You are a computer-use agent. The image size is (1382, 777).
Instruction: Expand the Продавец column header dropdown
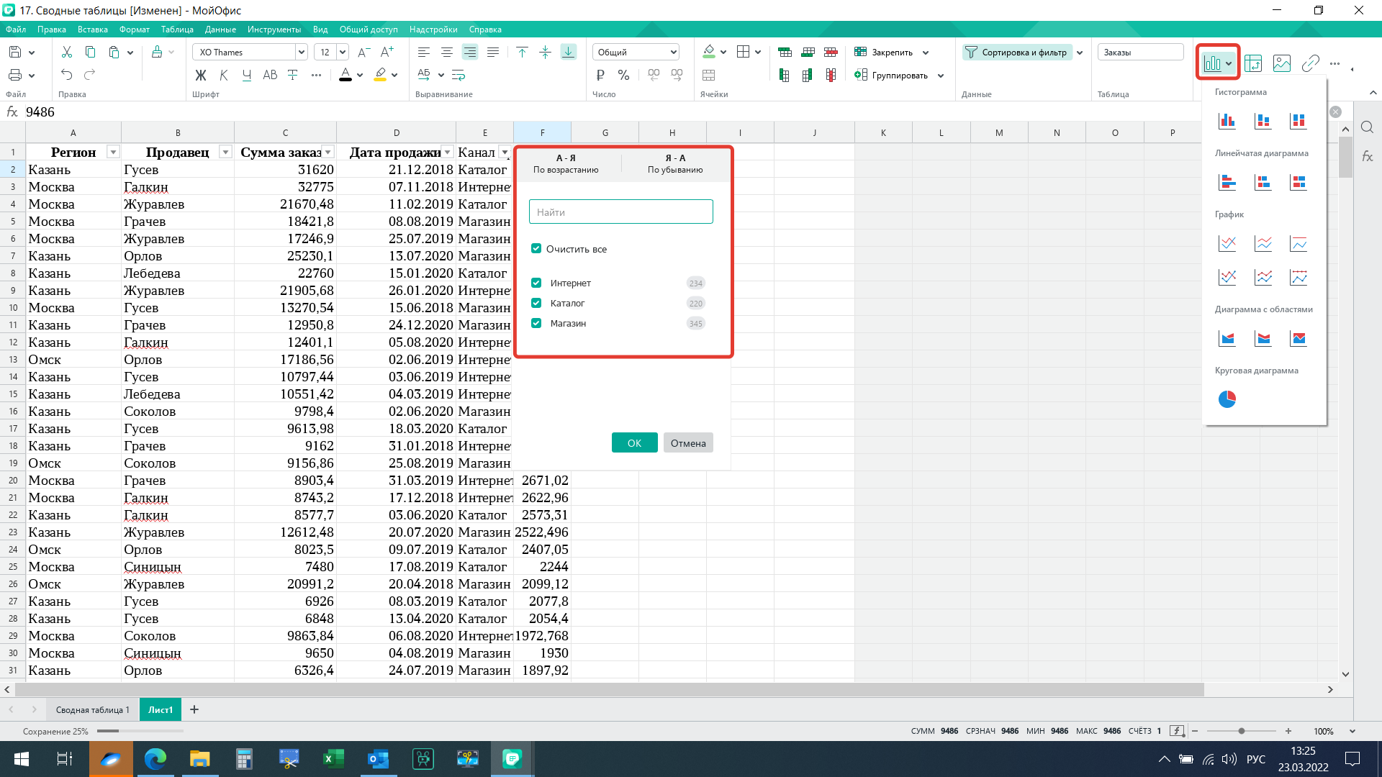(x=224, y=152)
